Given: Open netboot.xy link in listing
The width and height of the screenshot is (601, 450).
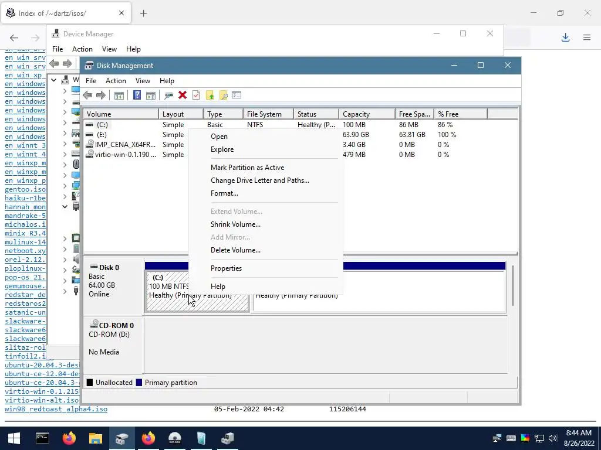Looking at the screenshot, I should [x=25, y=251].
